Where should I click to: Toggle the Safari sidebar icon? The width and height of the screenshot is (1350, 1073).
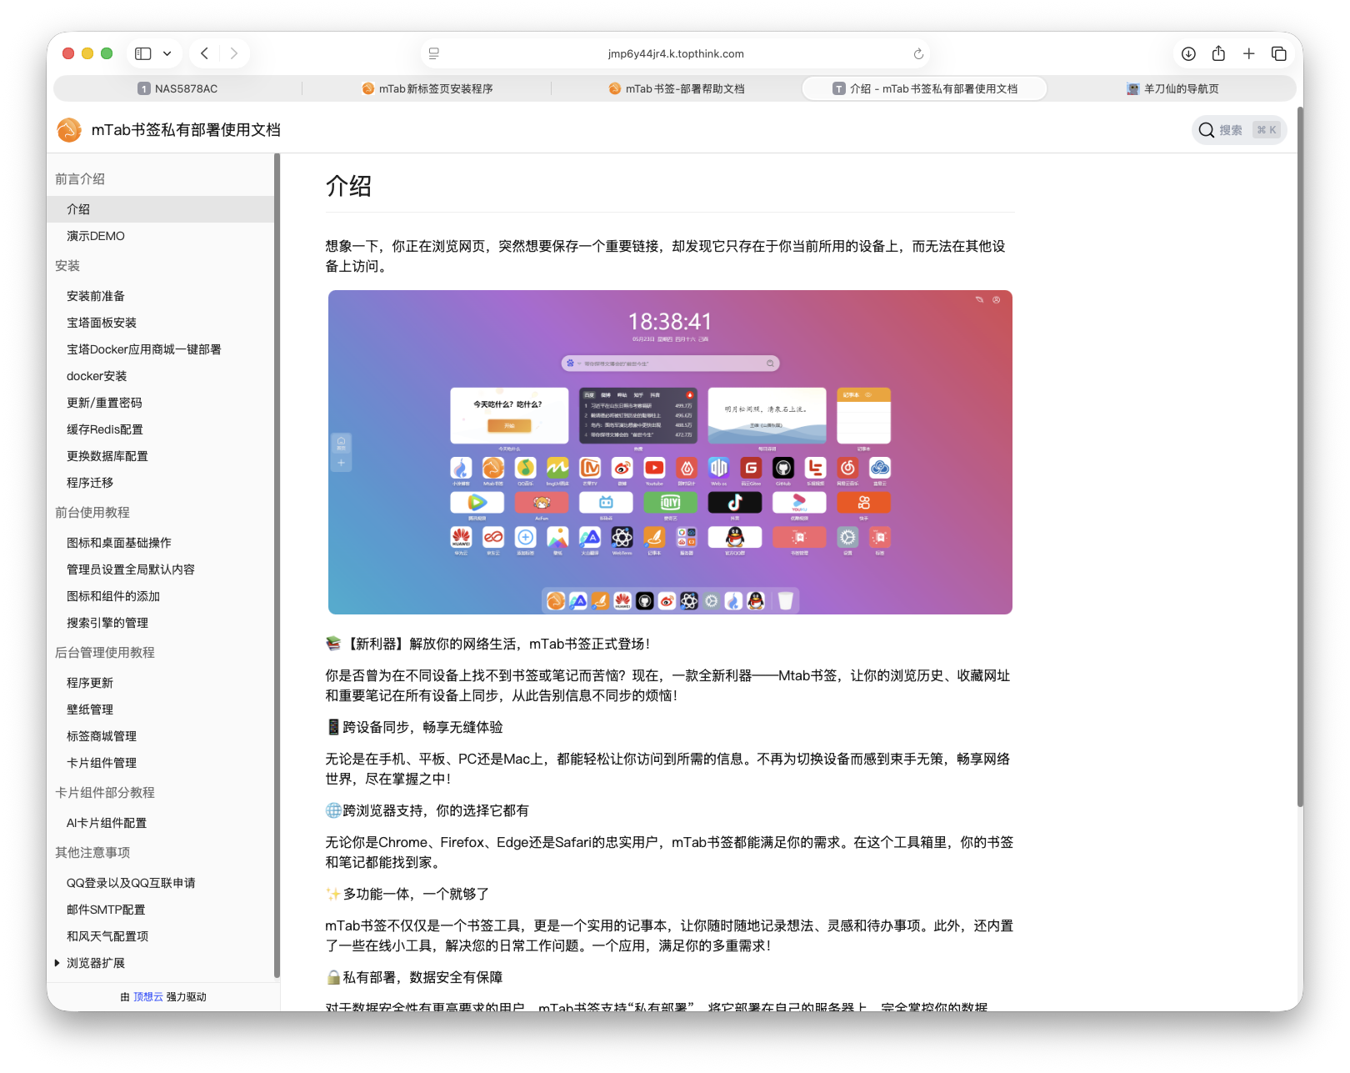(142, 53)
